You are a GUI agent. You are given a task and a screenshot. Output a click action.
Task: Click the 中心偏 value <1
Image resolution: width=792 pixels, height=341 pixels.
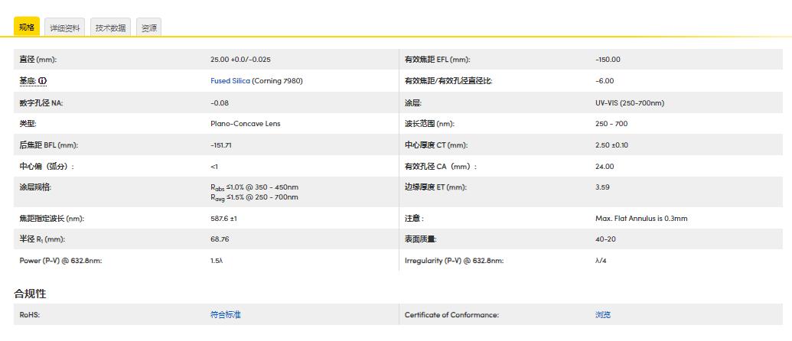(214, 167)
